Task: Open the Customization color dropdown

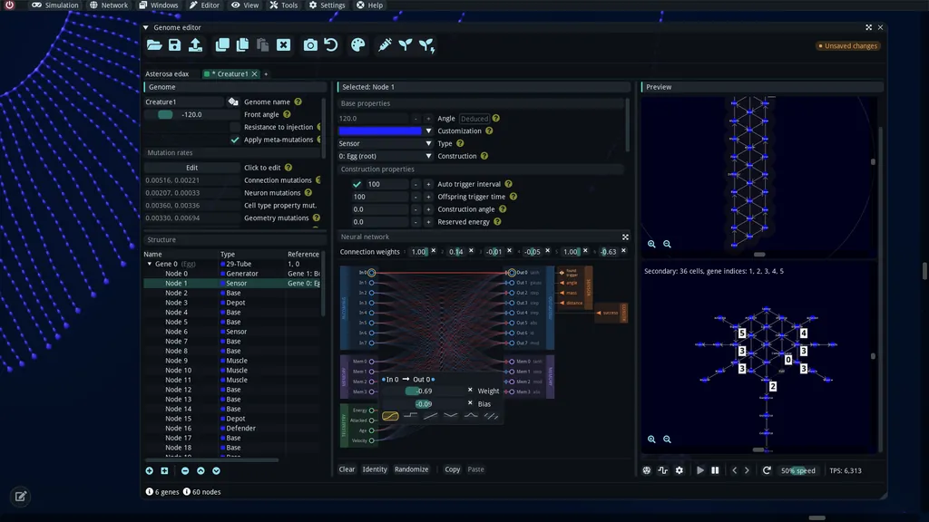Action: [428, 130]
